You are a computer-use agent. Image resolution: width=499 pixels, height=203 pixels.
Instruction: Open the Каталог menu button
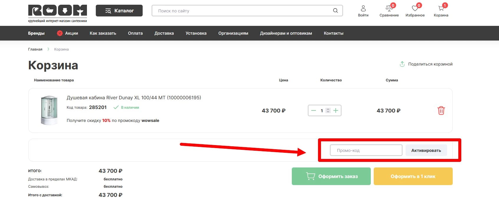(x=119, y=11)
